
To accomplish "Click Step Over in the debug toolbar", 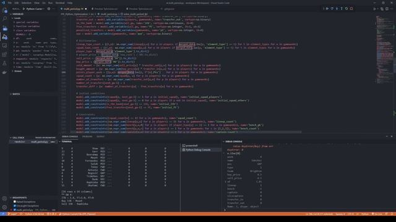I will 332,9.
